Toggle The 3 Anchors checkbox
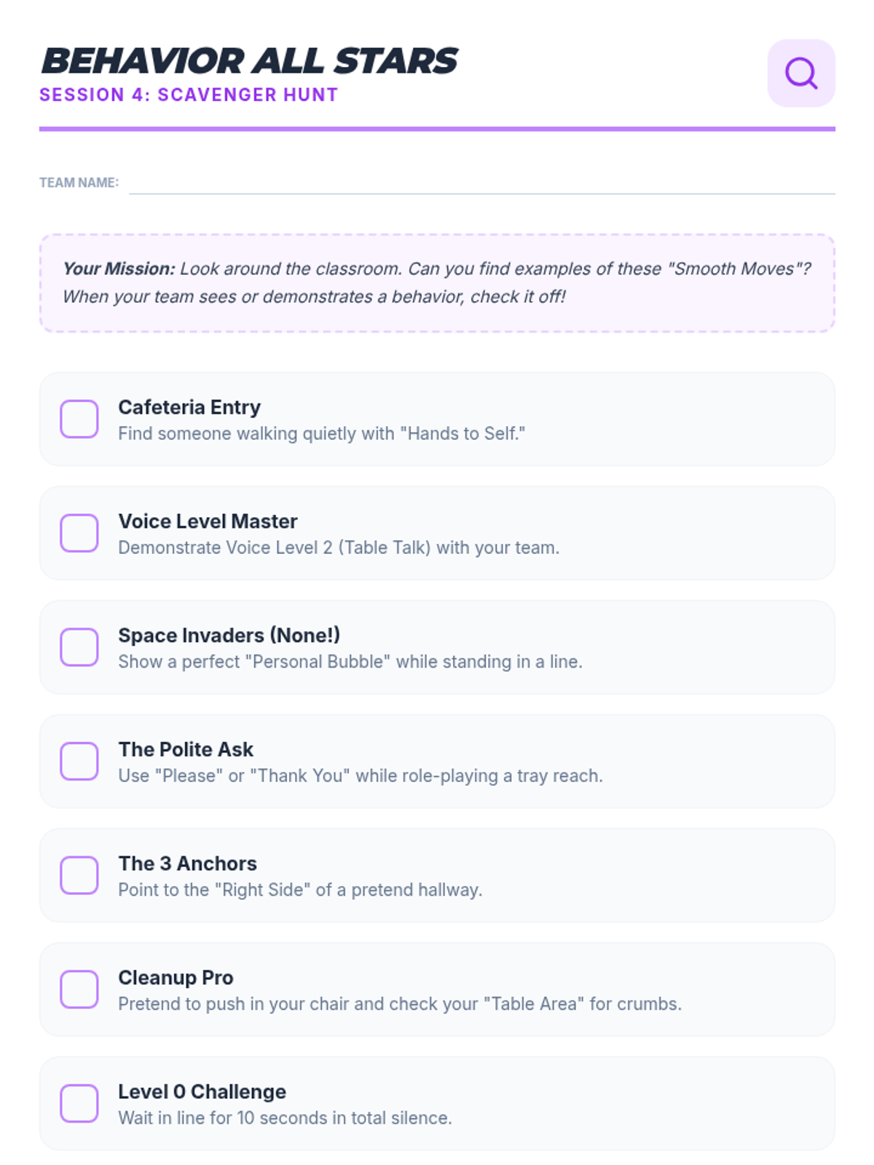874x1165 pixels. [x=79, y=875]
